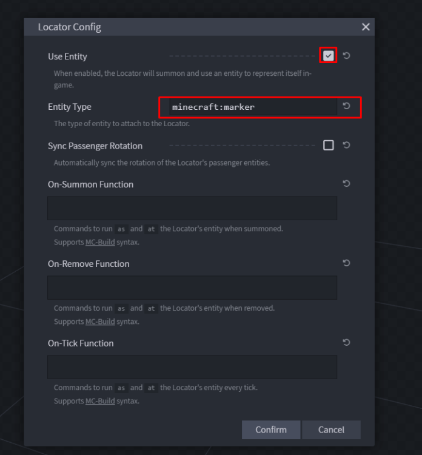This screenshot has width=422, height=455.
Task: Reset the Entity Type field
Action: [x=346, y=106]
